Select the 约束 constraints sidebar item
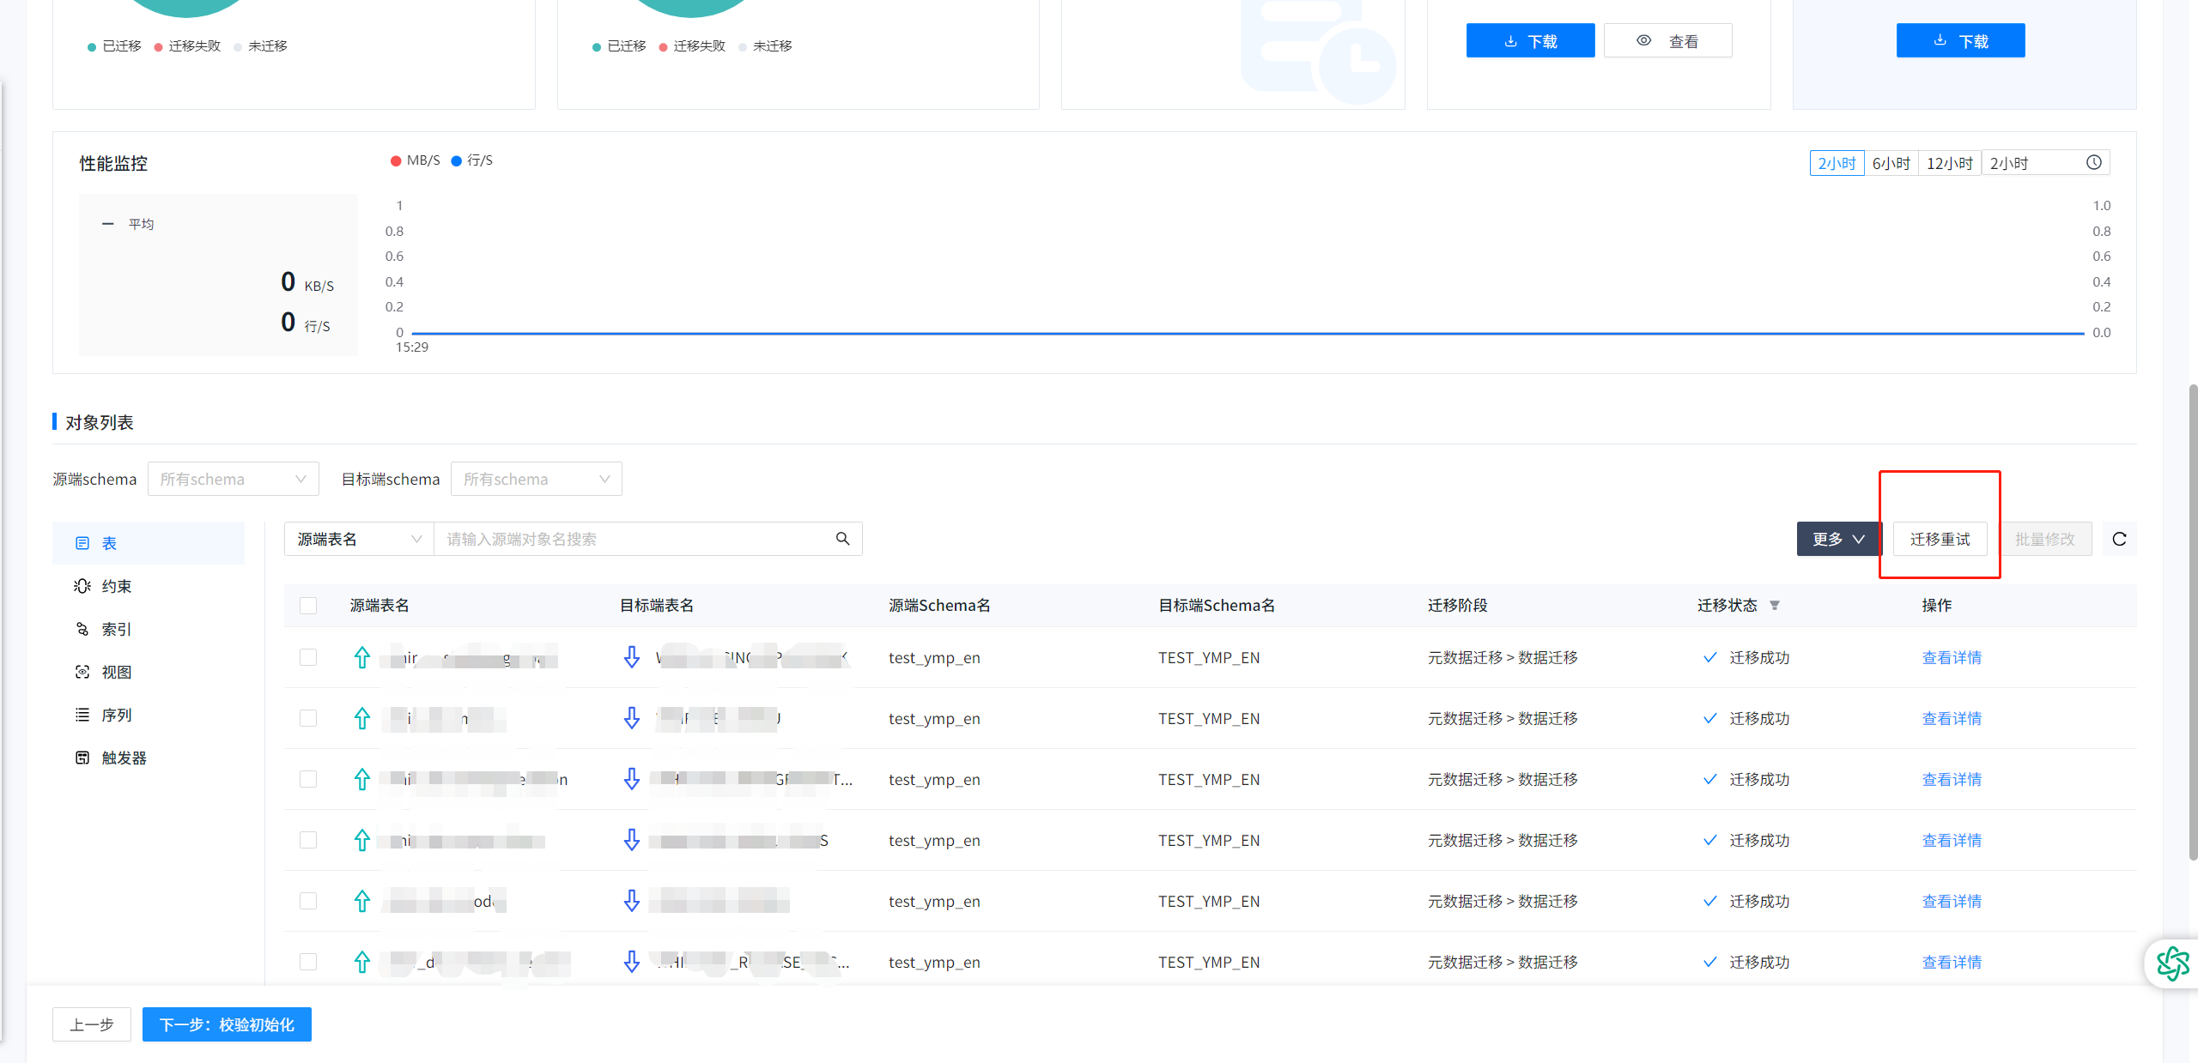 point(117,586)
